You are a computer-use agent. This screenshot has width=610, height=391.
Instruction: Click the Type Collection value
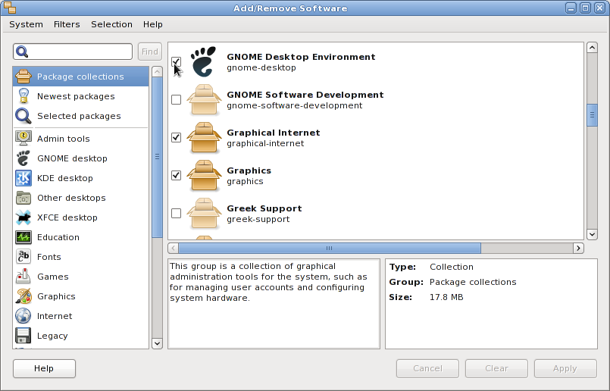tap(452, 267)
